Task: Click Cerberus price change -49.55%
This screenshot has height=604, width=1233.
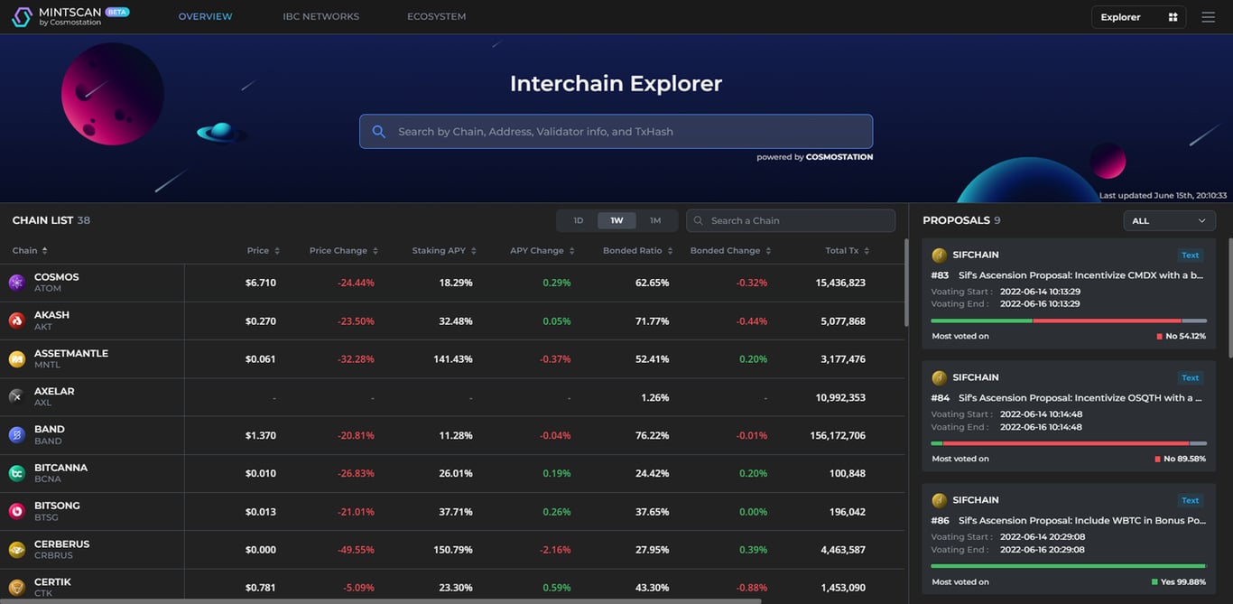Action: coord(357,550)
